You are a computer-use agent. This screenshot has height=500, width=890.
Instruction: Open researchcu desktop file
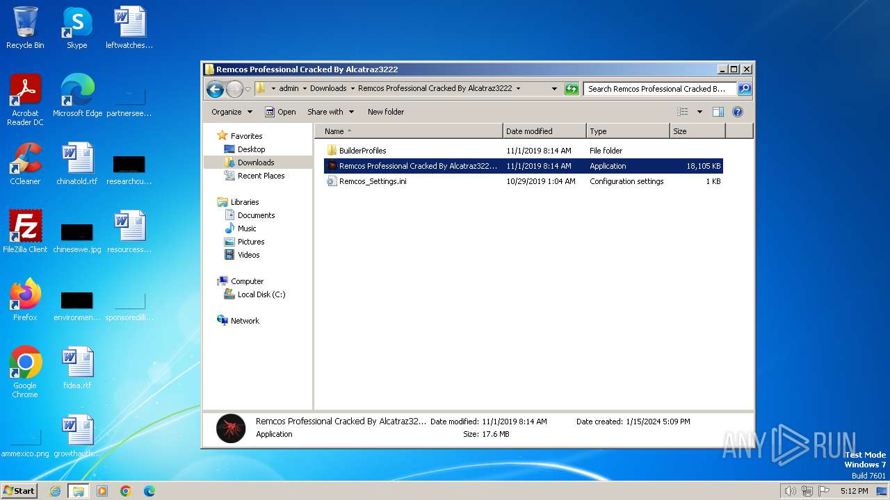coord(129,170)
